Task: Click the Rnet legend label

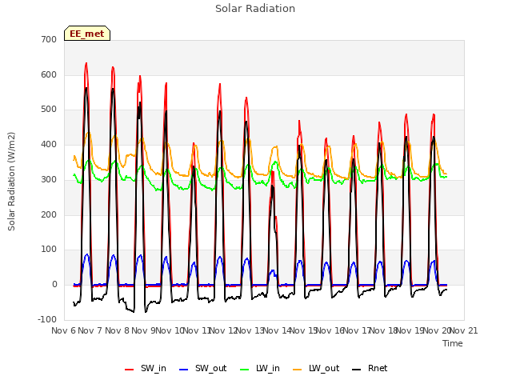Action: click(x=378, y=368)
